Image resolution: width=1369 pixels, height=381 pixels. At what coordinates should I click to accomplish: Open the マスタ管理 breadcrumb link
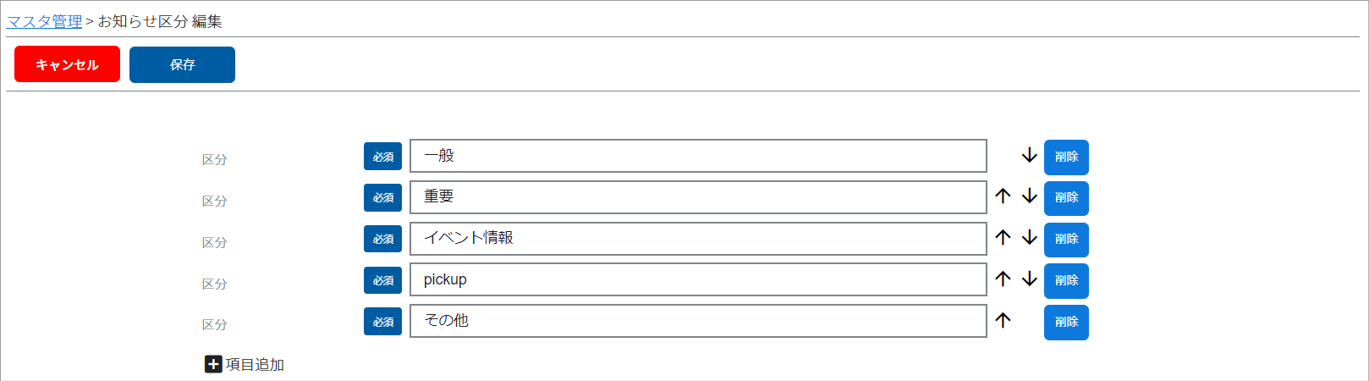pos(44,21)
